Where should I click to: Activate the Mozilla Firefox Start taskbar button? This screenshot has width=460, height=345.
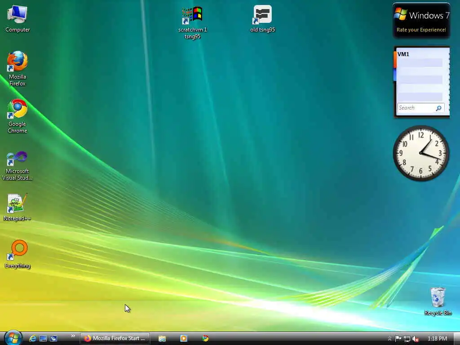click(115, 338)
